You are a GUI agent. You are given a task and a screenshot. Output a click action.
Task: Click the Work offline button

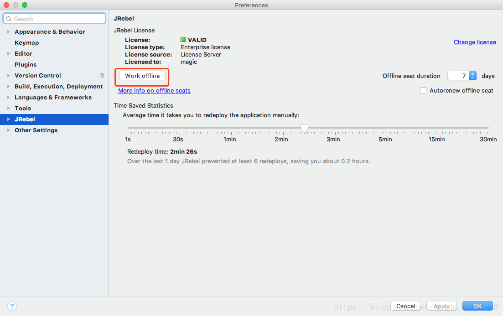coord(142,76)
